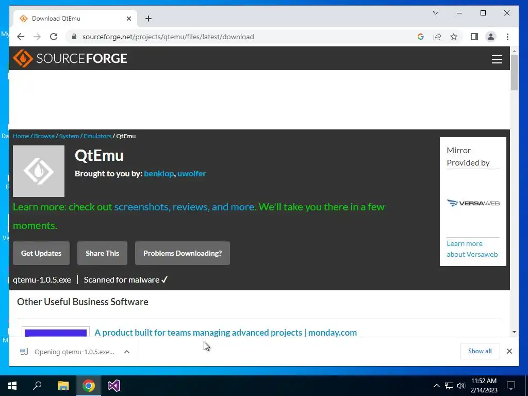
Task: Bookmark this page with the star
Action: (454, 37)
